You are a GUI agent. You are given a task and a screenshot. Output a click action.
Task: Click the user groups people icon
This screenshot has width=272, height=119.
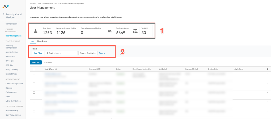[110, 31]
